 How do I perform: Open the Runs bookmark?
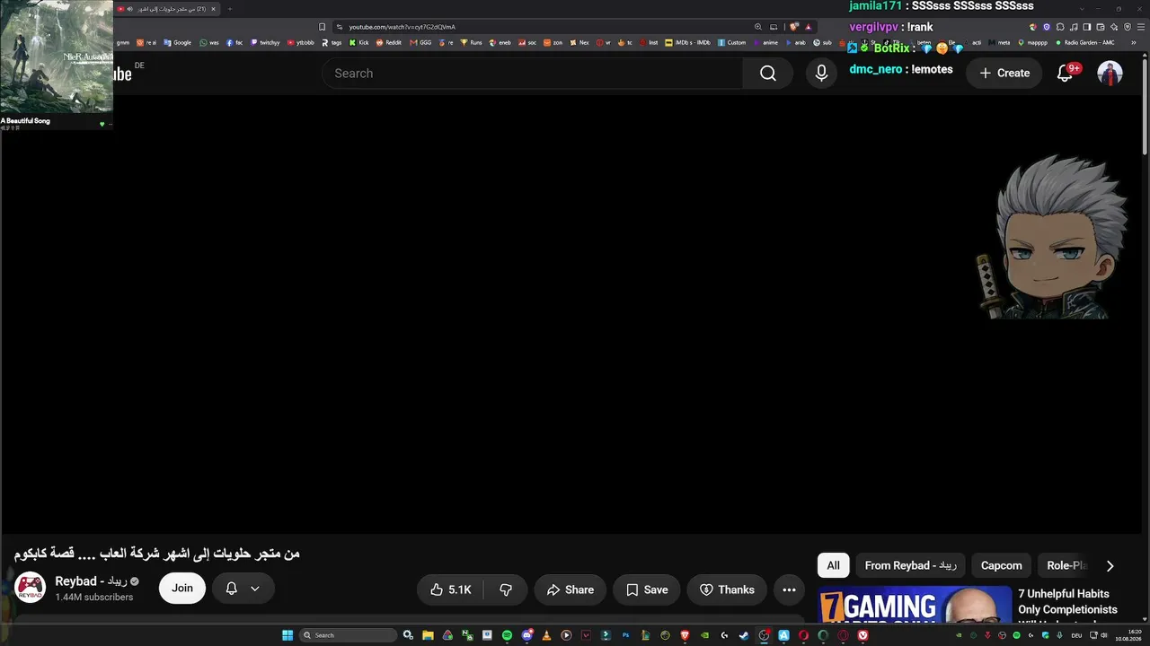tap(472, 42)
